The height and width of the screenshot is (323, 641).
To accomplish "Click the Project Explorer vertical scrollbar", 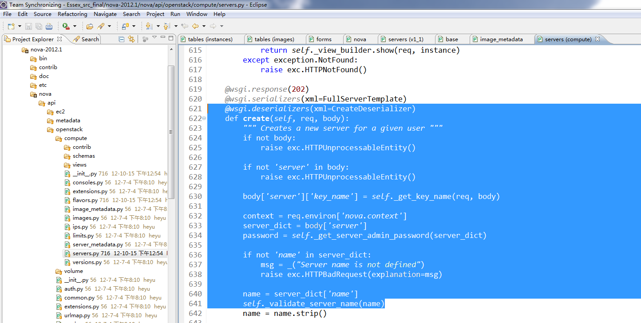I will (x=171, y=132).
